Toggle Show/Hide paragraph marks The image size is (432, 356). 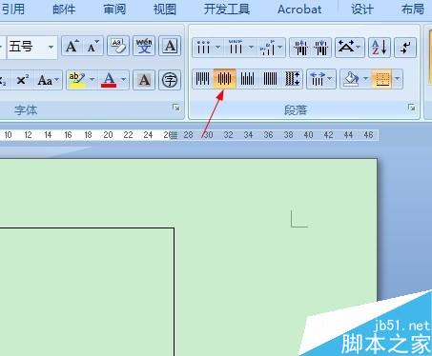pyautogui.click(x=405, y=48)
